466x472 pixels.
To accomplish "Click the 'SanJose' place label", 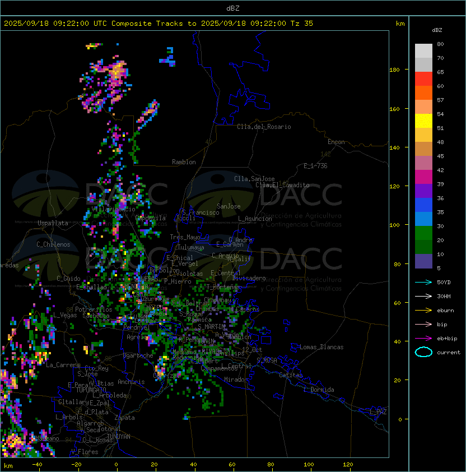I will (229, 206).
